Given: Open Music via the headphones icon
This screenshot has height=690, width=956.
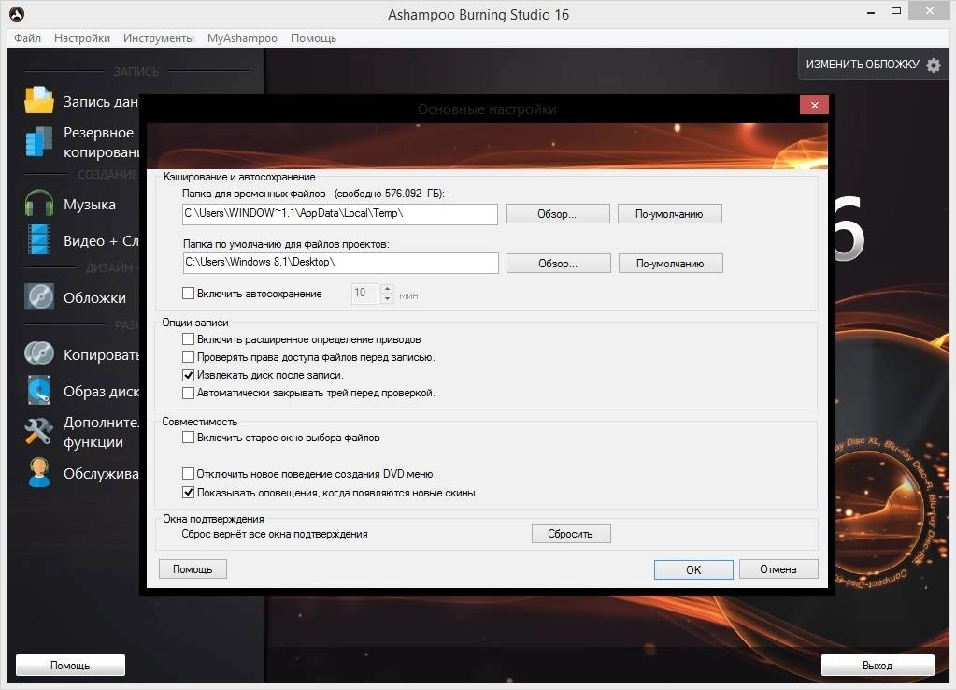Looking at the screenshot, I should (39, 204).
